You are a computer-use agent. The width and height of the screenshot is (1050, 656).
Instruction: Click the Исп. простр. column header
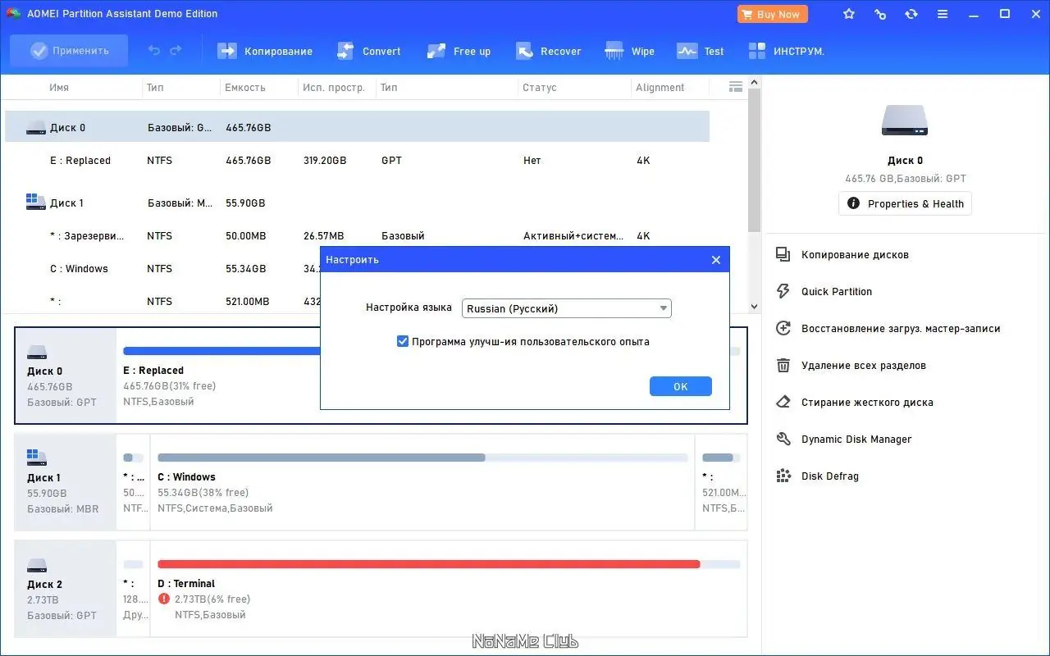click(x=334, y=88)
